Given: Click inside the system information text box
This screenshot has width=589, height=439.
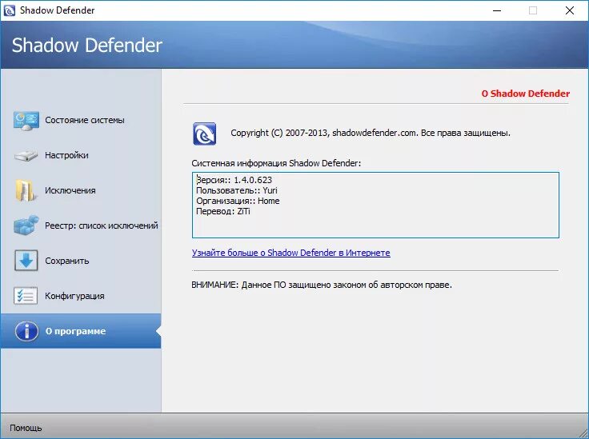Looking at the screenshot, I should pos(375,206).
